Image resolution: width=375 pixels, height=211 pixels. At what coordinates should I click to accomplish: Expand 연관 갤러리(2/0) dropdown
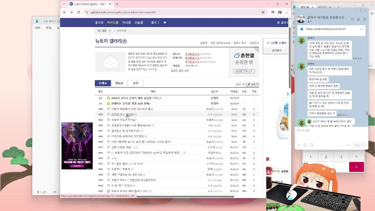pos(221,43)
